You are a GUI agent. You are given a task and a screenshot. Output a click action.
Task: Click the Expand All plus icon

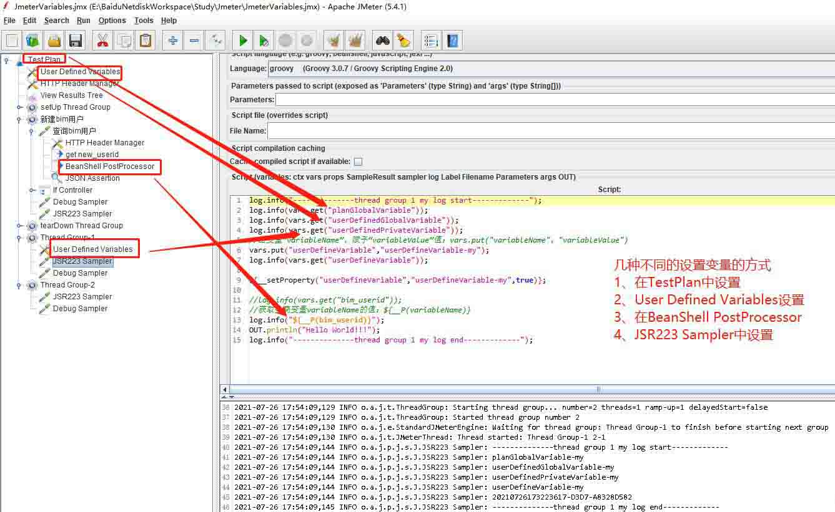click(x=173, y=41)
